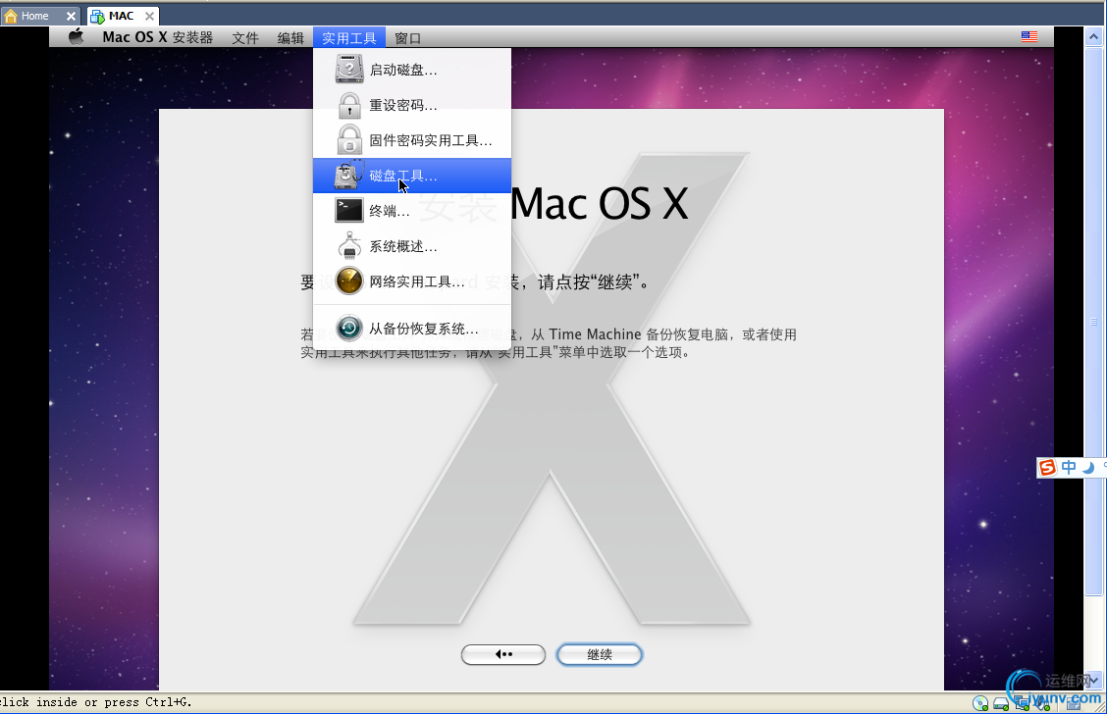The width and height of the screenshot is (1107, 714).
Task: Open the Apple menu icon
Action: (76, 37)
